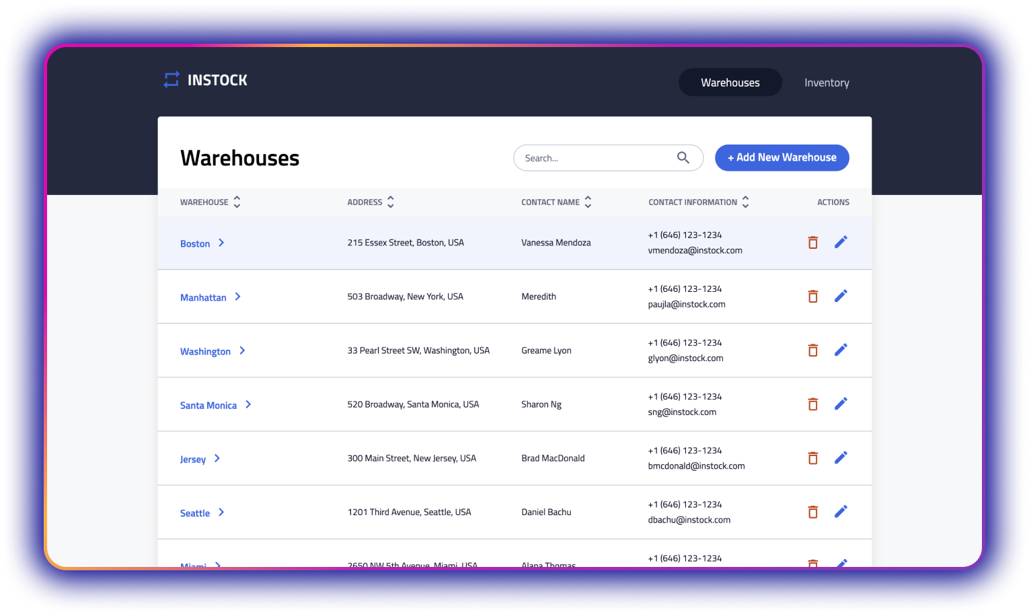
Task: Open the Jersey warehouse link
Action: (193, 459)
